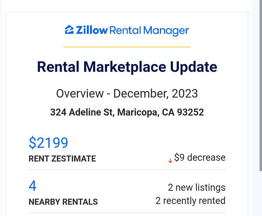Click the gray divider below Nearby Rentals
This screenshot has height=216, width=262.
coord(127,213)
